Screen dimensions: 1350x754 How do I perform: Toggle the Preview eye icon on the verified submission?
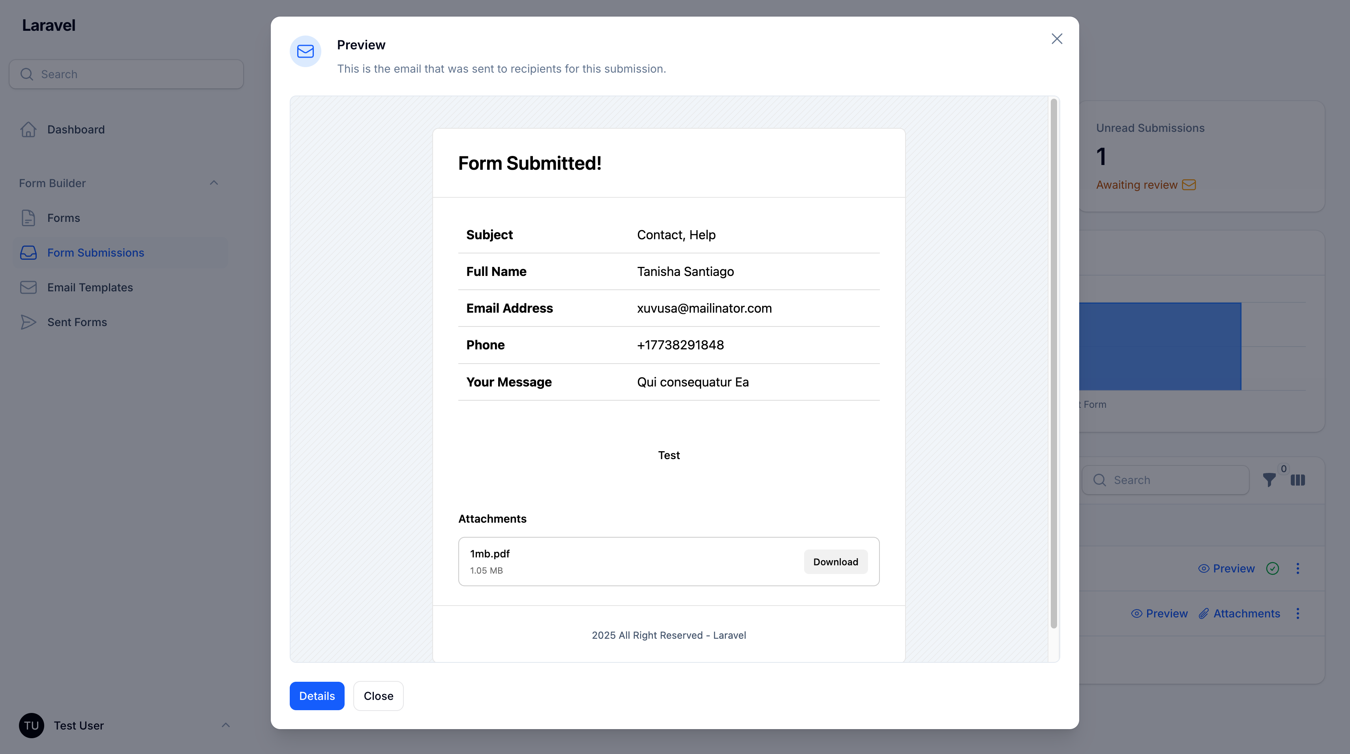click(1204, 568)
